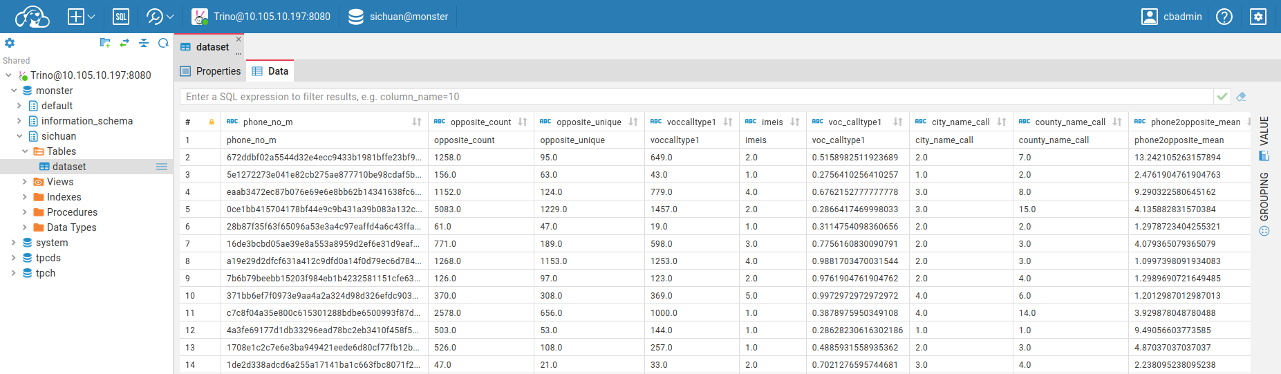Click the CloudBeaver logo icon
The width and height of the screenshot is (1281, 374).
(32, 17)
